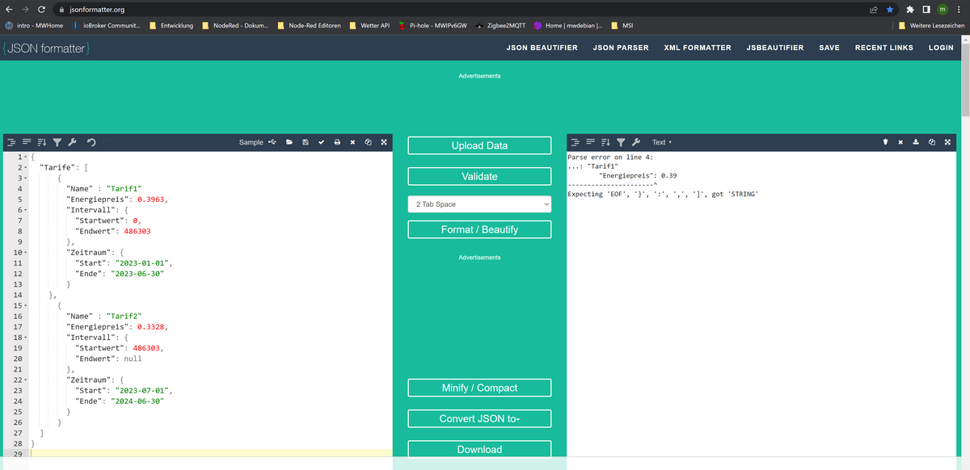
Task: Open the JSON Beautifier menu item
Action: click(542, 48)
